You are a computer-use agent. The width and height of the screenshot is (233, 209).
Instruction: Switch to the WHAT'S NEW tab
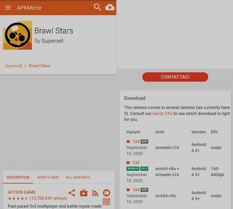[48, 177]
